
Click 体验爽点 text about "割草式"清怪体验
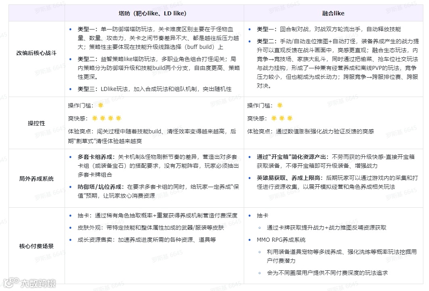(x=152, y=136)
